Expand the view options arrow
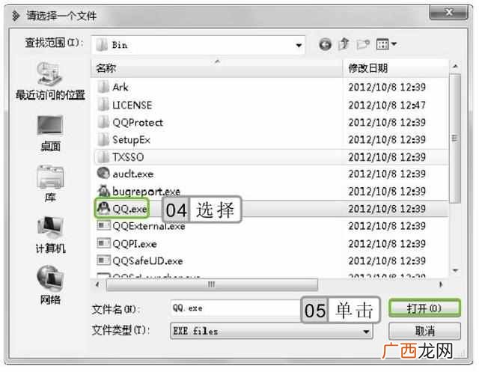The width and height of the screenshot is (479, 372). click(x=394, y=45)
